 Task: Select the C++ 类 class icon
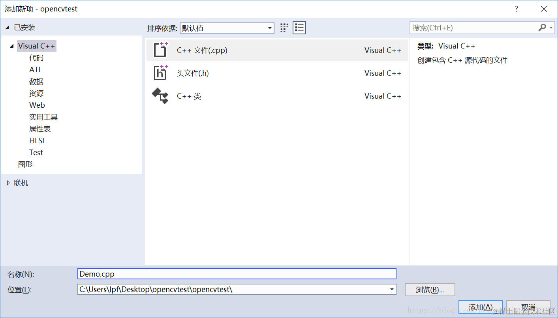160,96
